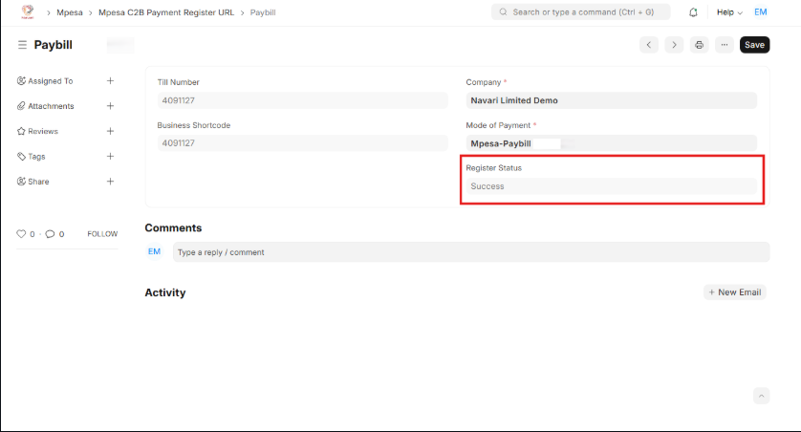Click the Paybill page title
This screenshot has height=432, width=801.
click(54, 45)
